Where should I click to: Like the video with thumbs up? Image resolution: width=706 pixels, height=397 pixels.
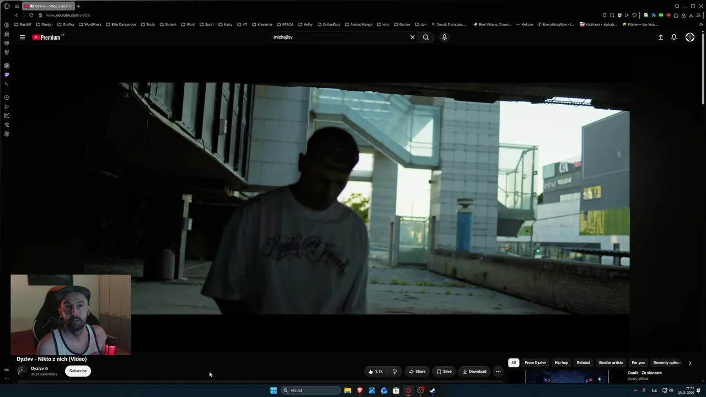(x=375, y=372)
